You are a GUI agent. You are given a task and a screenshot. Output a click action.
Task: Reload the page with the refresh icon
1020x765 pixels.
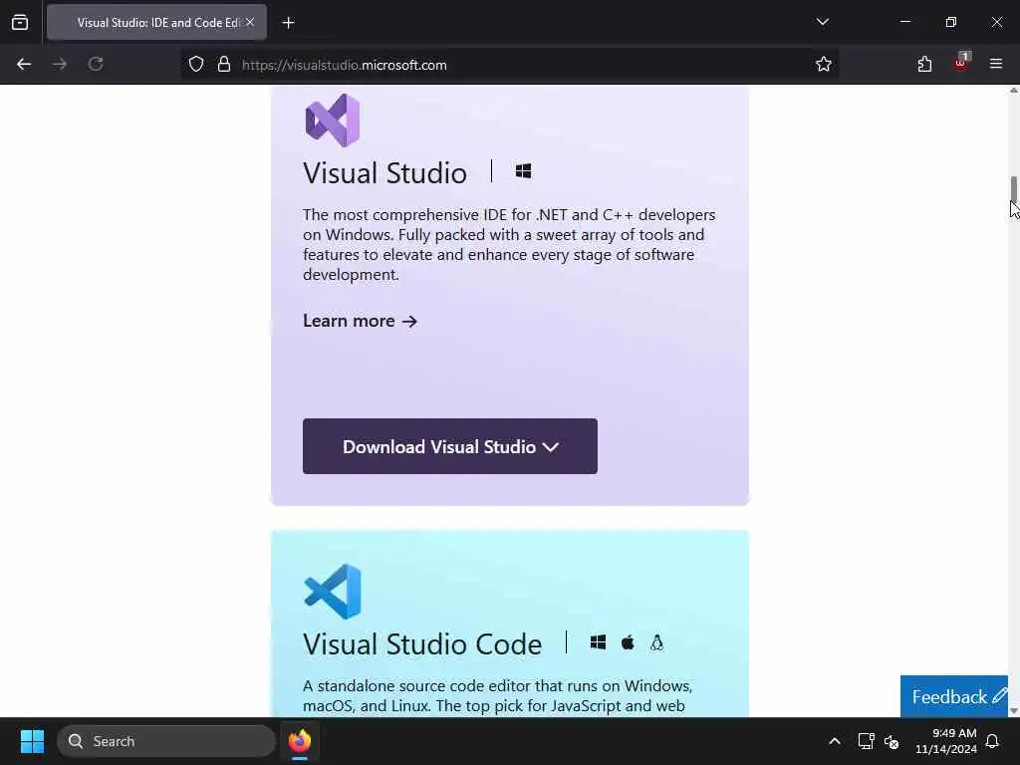pos(96,65)
